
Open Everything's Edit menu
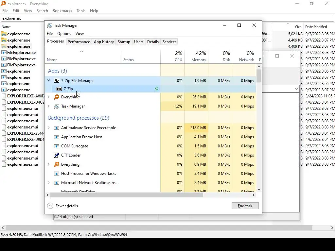point(16,11)
